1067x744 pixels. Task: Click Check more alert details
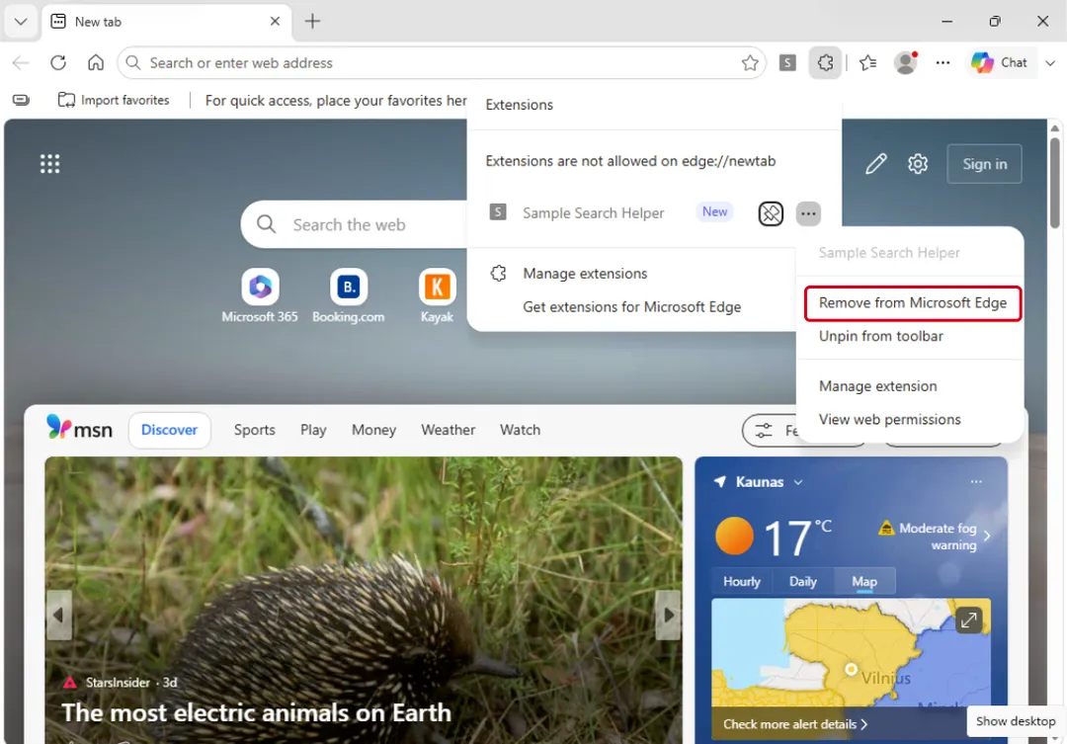click(x=794, y=724)
